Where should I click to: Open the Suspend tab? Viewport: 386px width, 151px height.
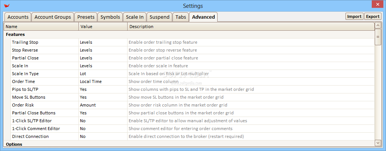click(159, 17)
